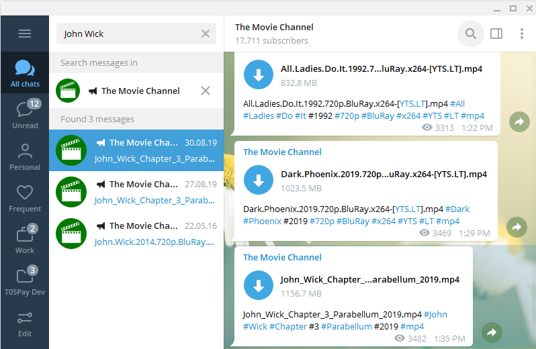536x349 pixels.
Task: Remove The Movie Channel search filter
Action: [x=206, y=91]
